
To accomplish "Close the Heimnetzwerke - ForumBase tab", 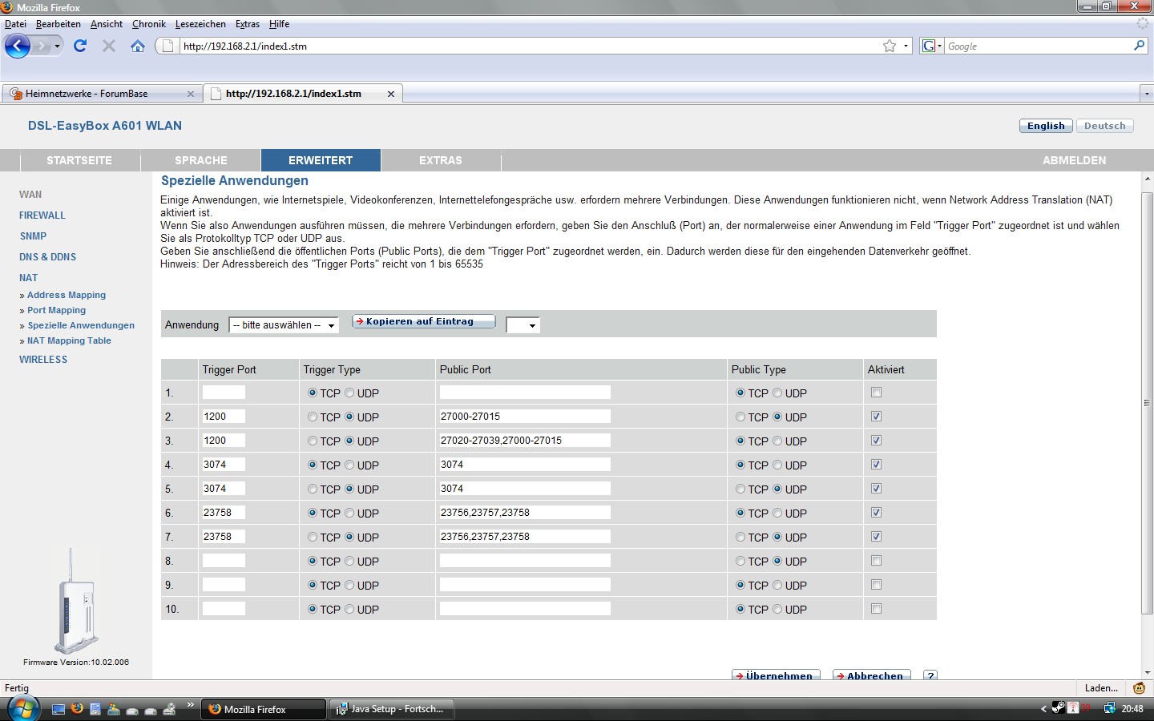I will (191, 94).
